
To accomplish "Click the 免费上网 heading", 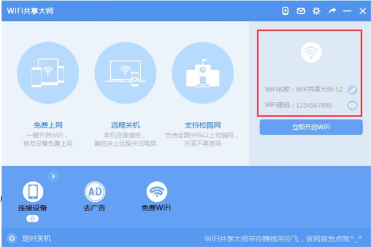I will [x=48, y=125].
